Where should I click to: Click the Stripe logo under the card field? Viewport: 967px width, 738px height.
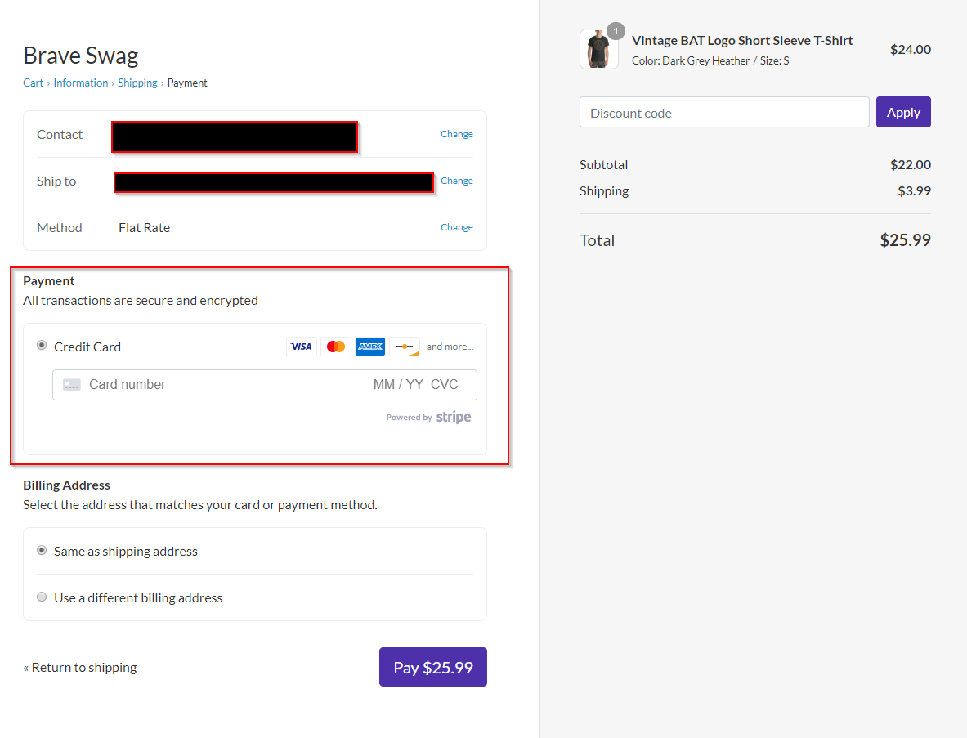coord(453,418)
